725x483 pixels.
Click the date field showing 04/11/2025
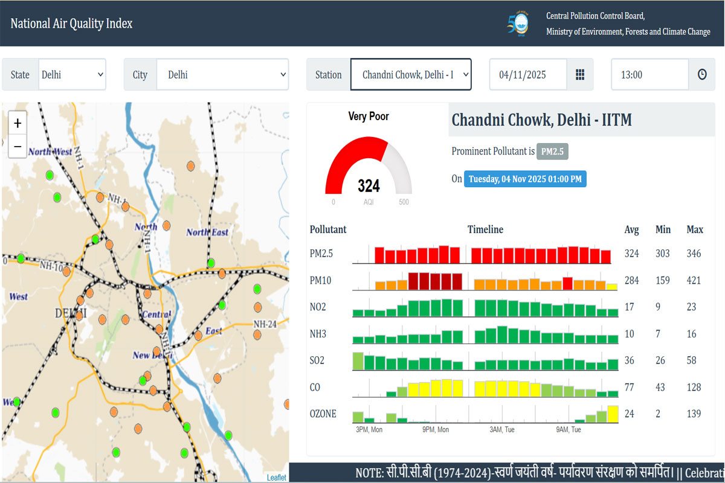click(527, 74)
